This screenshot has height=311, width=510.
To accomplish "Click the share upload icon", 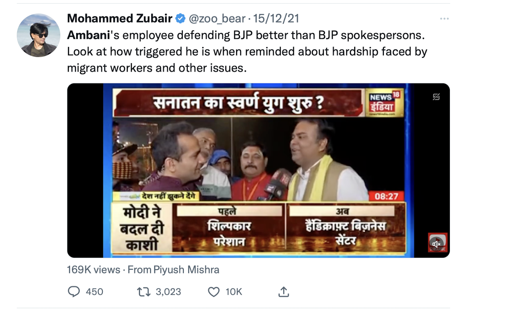I will click(284, 291).
